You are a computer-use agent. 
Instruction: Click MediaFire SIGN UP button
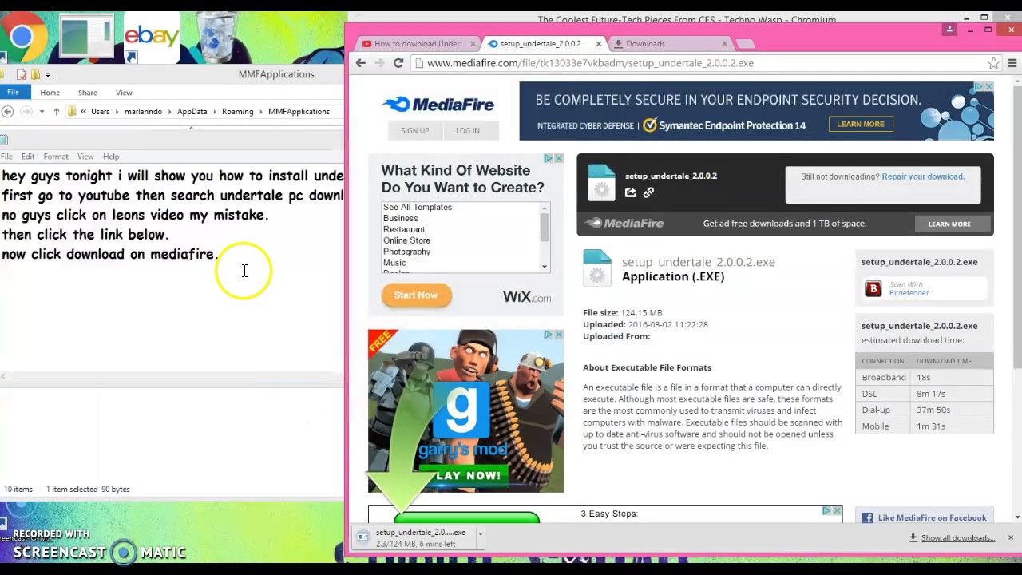coord(414,130)
